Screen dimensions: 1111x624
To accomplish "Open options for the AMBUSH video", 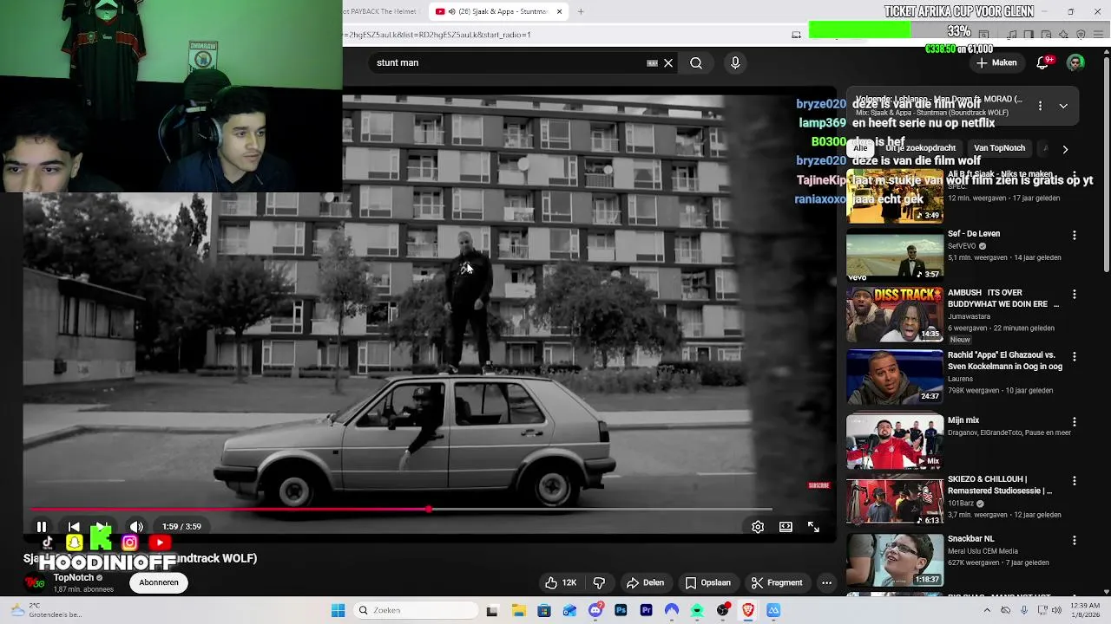I will coord(1075,295).
